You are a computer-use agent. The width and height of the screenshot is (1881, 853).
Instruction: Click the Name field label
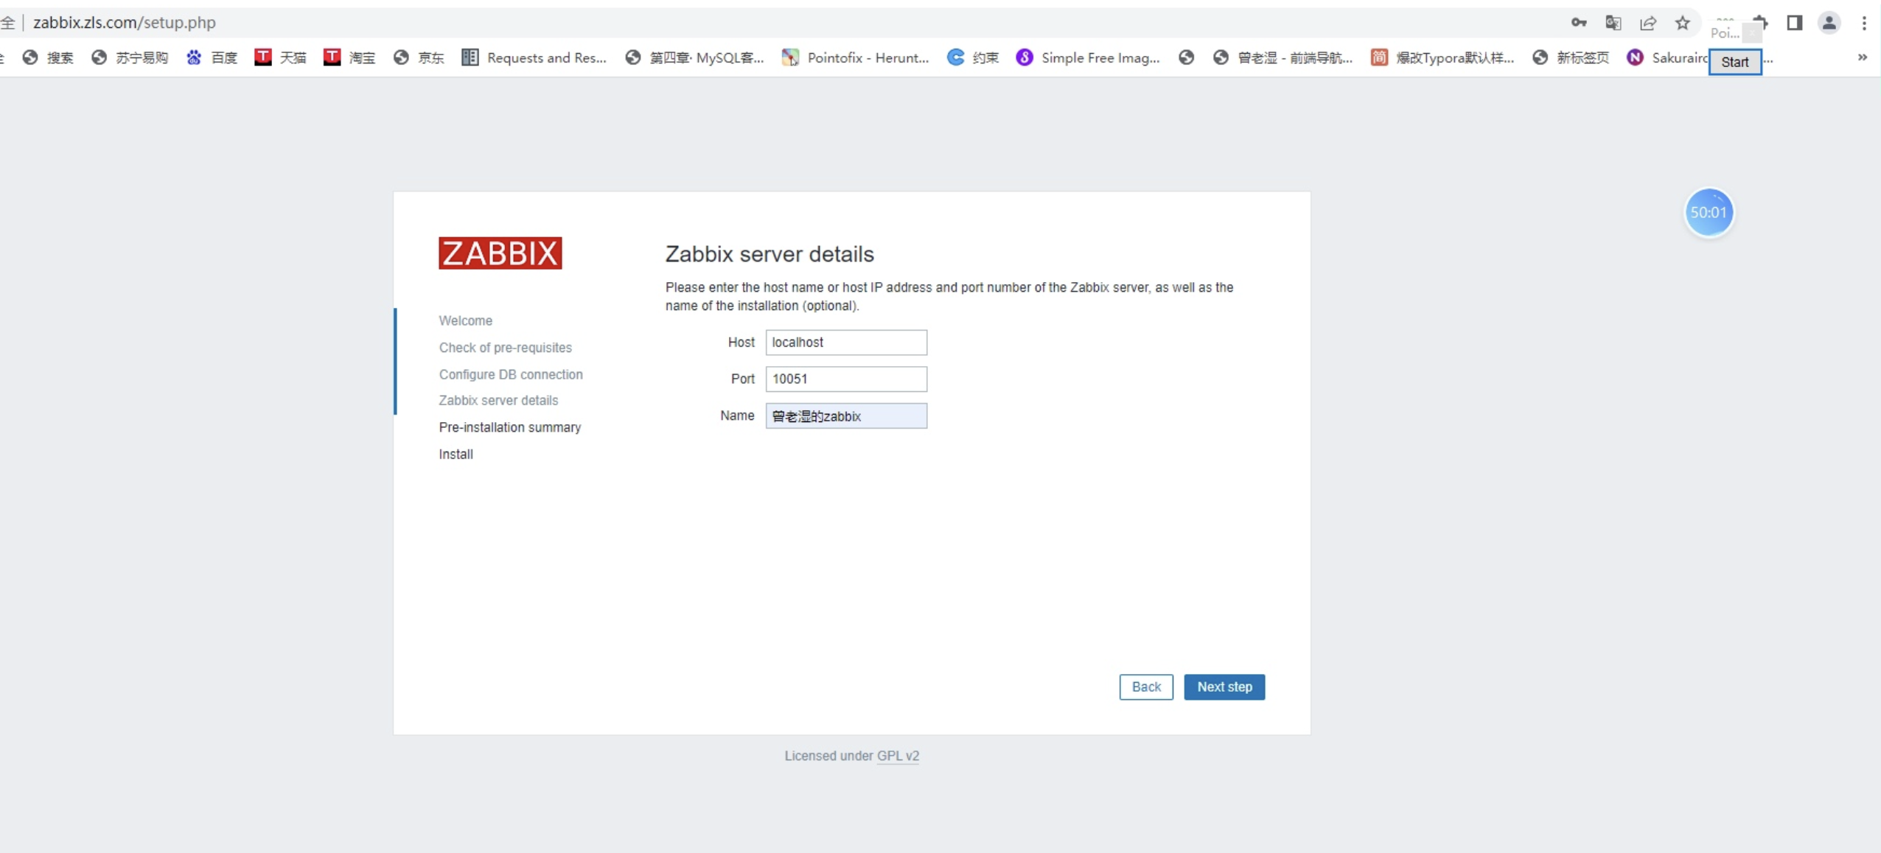(737, 416)
